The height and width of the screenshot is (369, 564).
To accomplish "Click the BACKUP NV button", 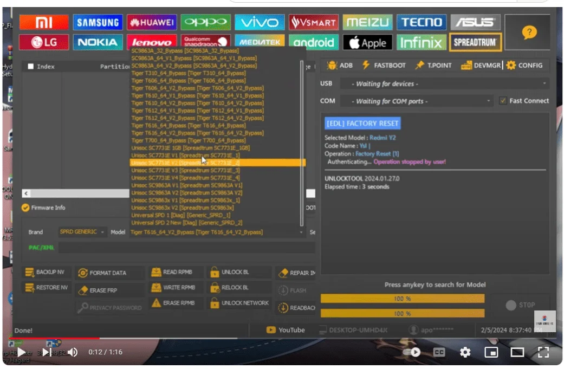I will [x=46, y=272].
